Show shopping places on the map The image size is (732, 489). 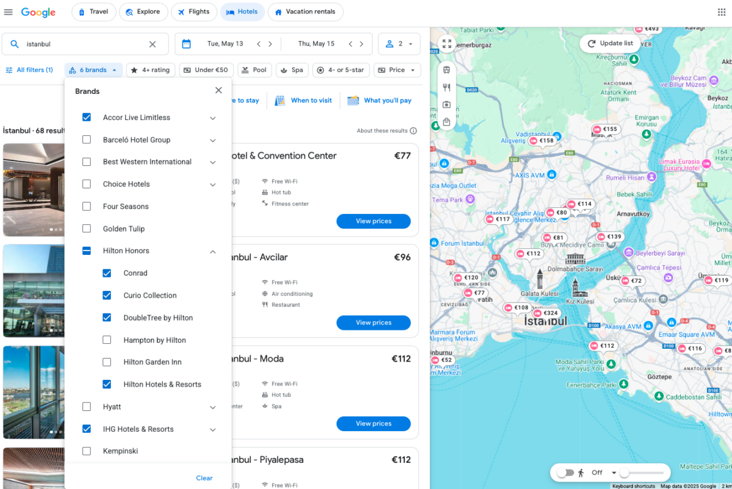tap(447, 122)
